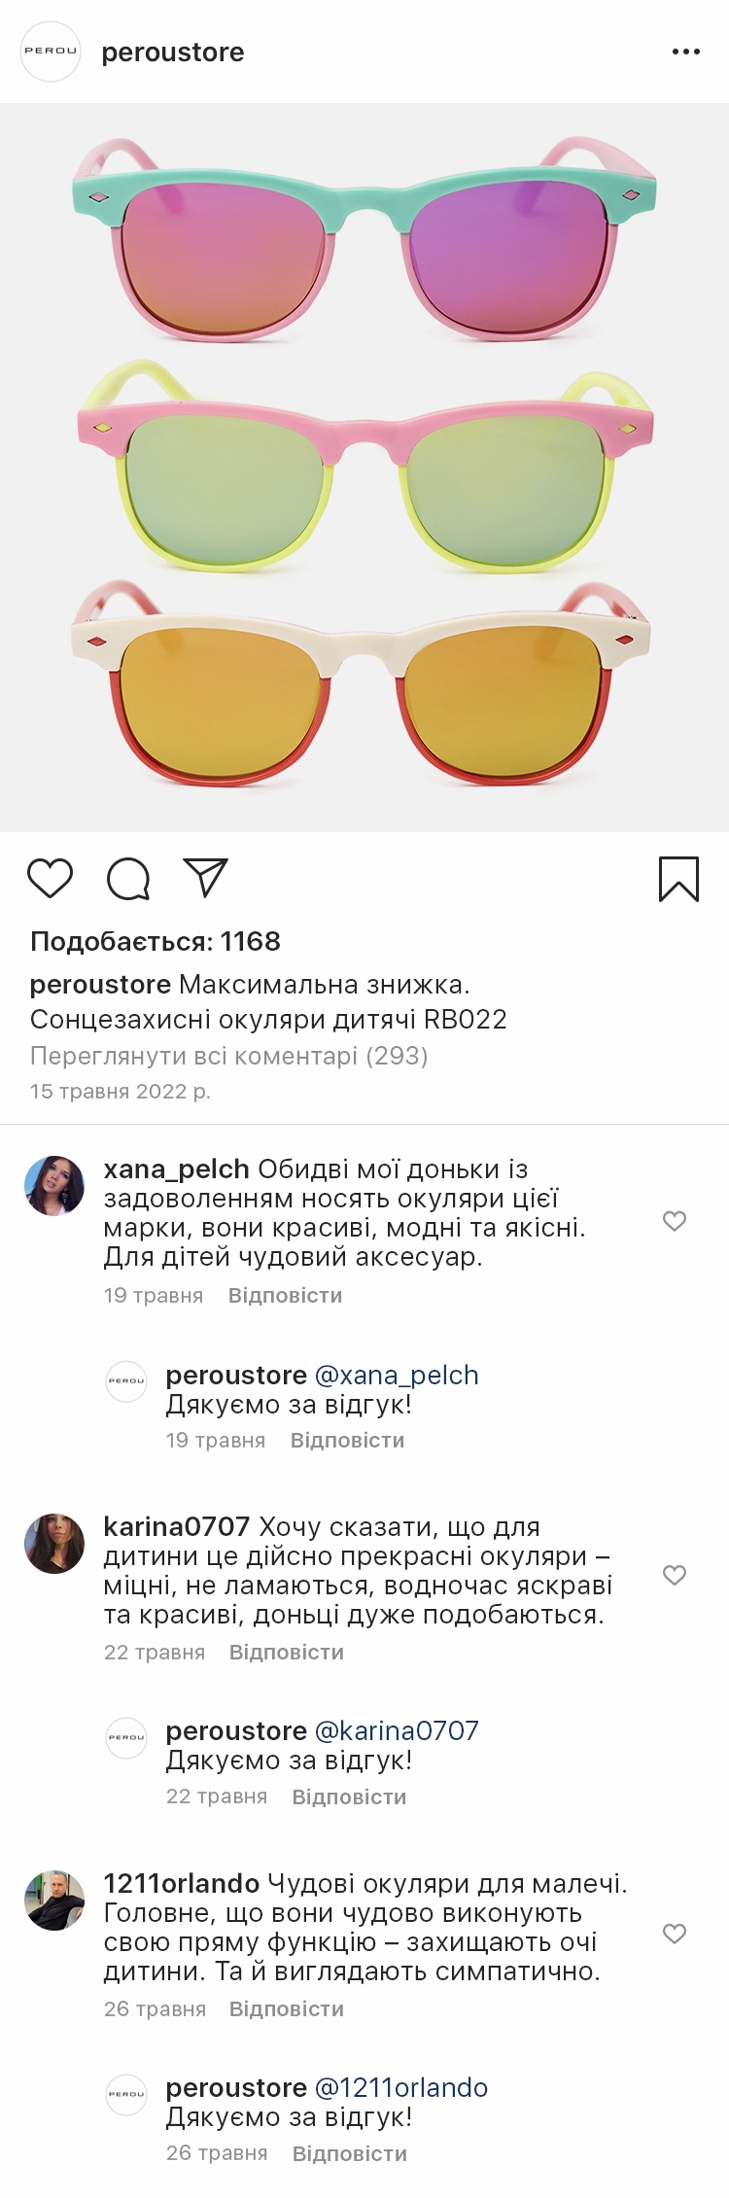Open 1211orlando profile avatar

[54, 1901]
